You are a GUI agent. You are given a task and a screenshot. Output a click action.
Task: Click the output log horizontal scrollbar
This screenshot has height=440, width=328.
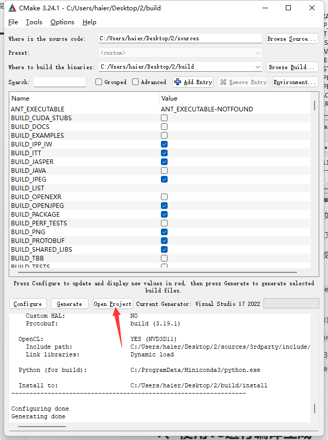(x=42, y=427)
